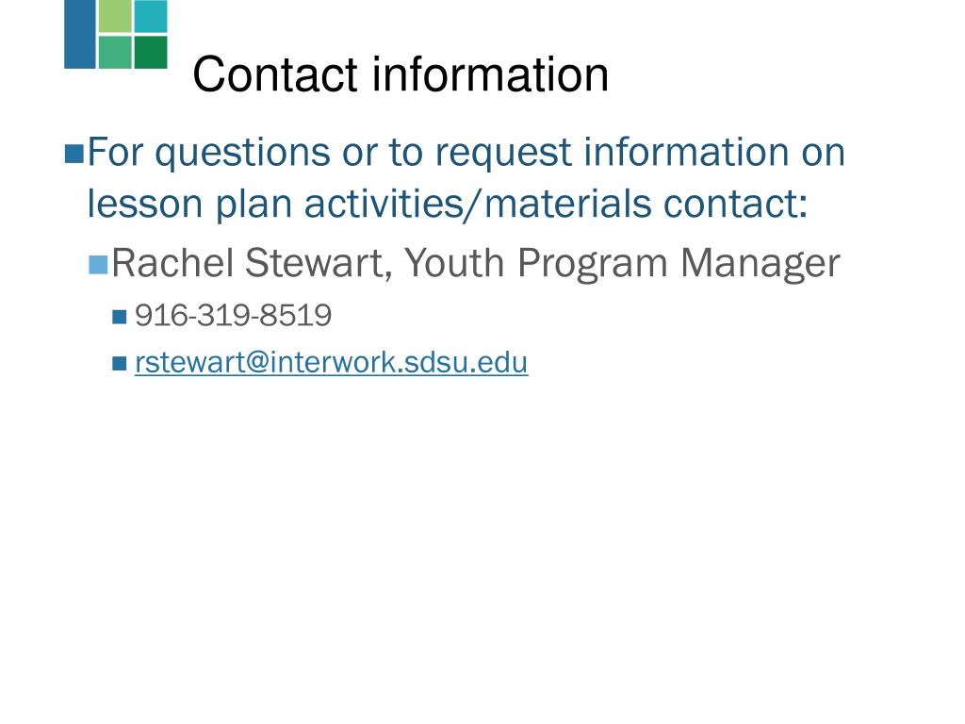Click the bullet before 'For questions'
The width and height of the screenshot is (965, 724).
(74, 154)
